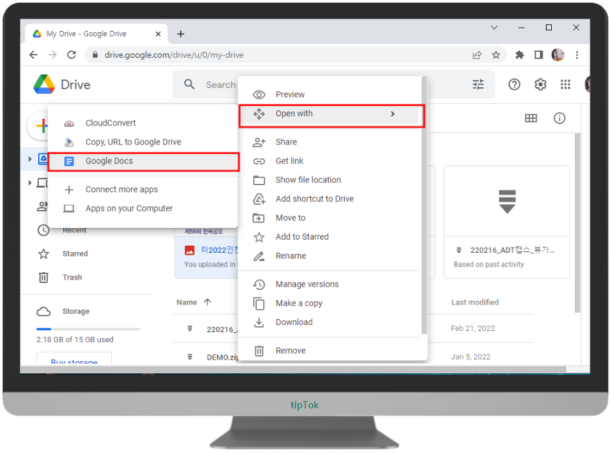Viewport: 611px width, 453px height.
Task: Click the Shared with me icon
Action: click(x=42, y=206)
